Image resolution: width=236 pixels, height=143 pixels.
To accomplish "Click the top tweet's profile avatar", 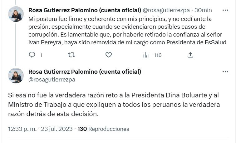I will point(16,14).
